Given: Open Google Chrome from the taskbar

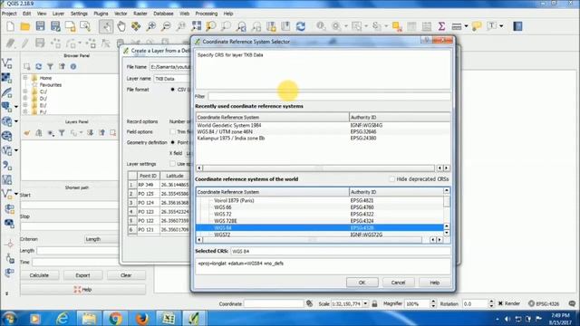Looking at the screenshot, I should pos(115,318).
